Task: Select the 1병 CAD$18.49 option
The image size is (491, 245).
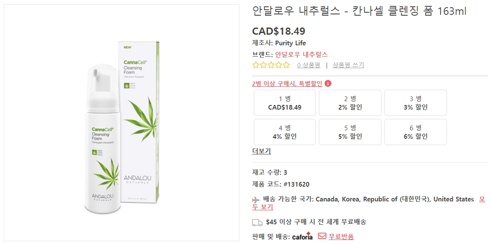Action: [284, 103]
